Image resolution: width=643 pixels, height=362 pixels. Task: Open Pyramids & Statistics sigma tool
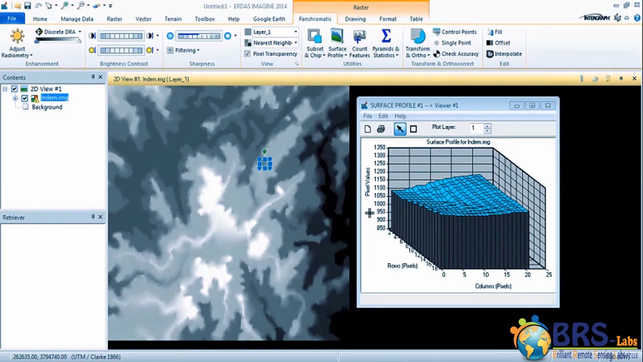386,44
